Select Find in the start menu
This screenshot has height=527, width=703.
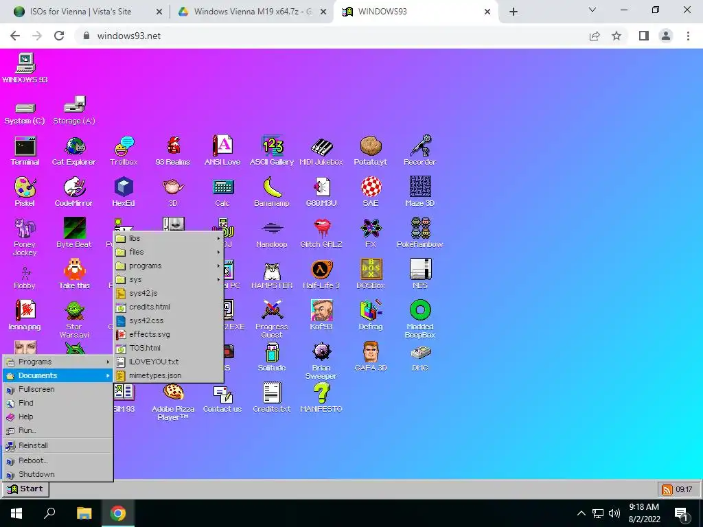click(58, 403)
